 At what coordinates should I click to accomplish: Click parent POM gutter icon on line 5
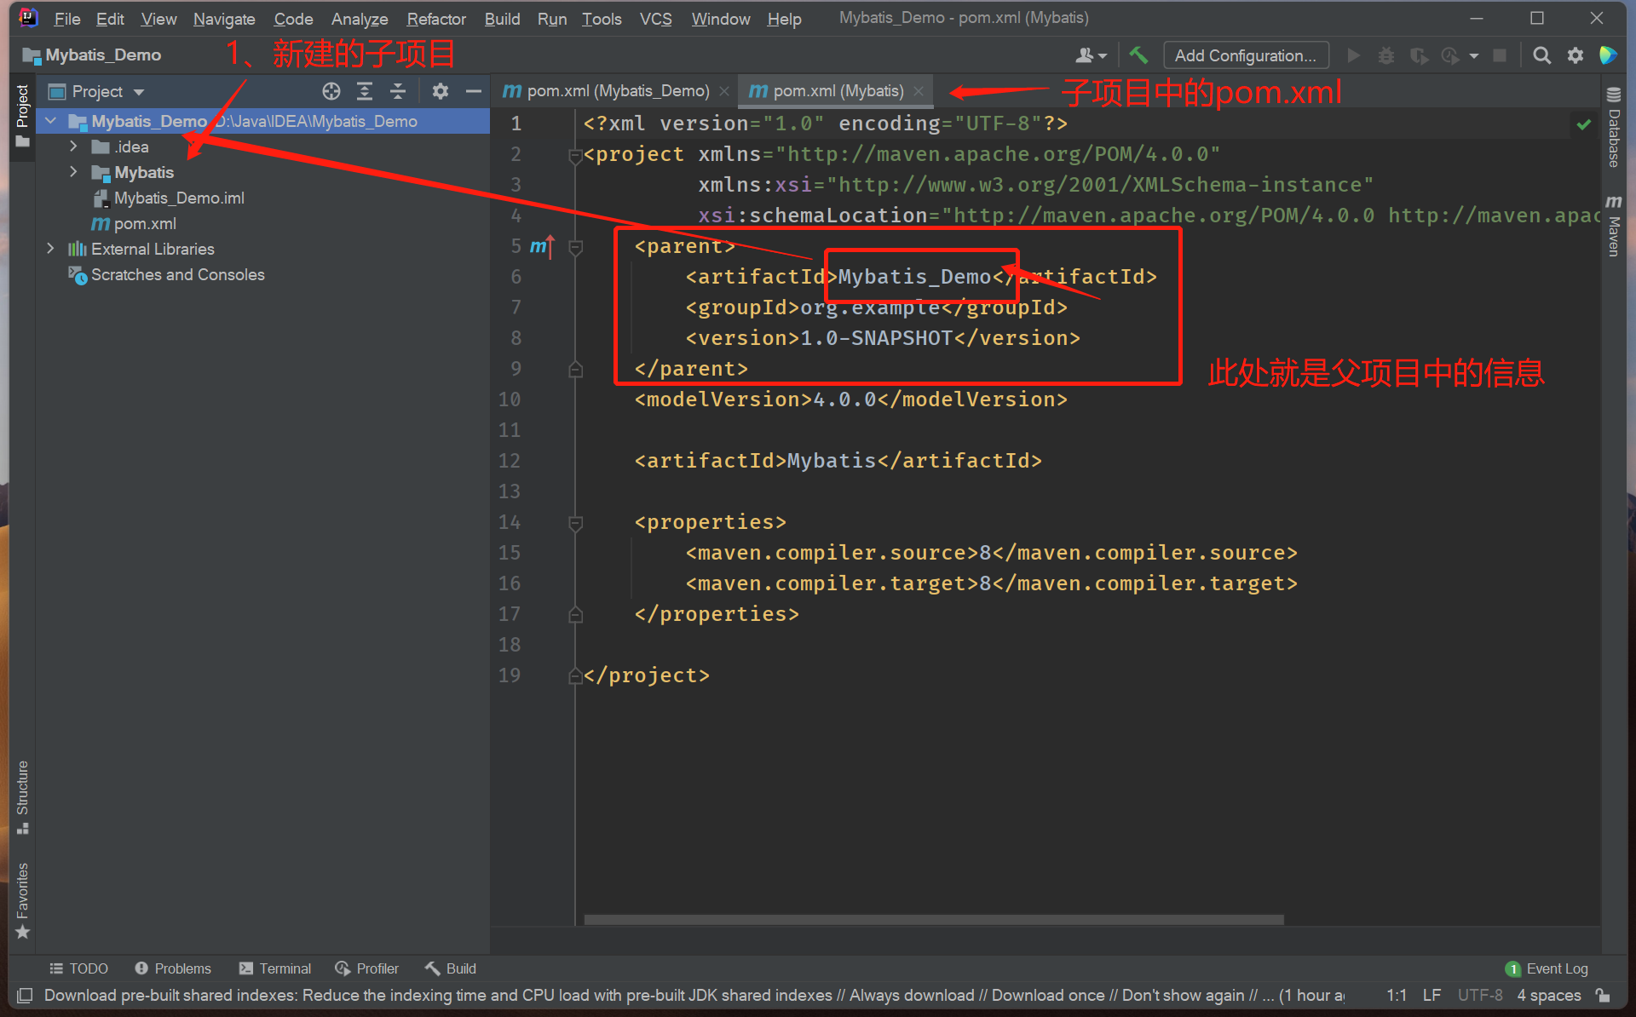click(x=541, y=246)
